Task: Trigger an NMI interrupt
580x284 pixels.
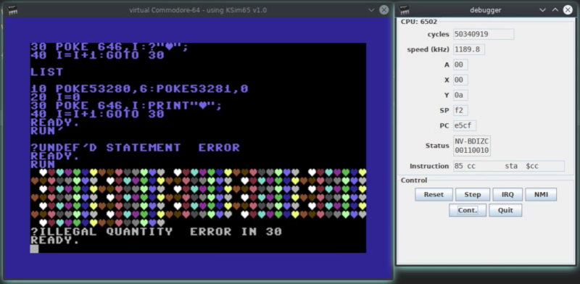Action: coord(541,194)
